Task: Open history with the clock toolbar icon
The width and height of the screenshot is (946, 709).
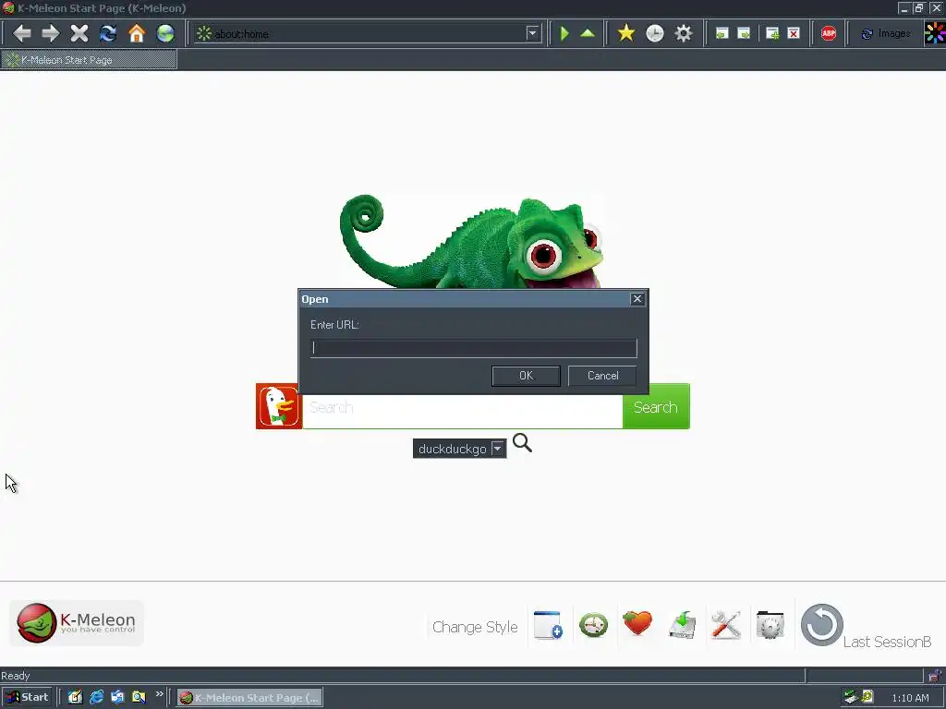Action: (655, 33)
